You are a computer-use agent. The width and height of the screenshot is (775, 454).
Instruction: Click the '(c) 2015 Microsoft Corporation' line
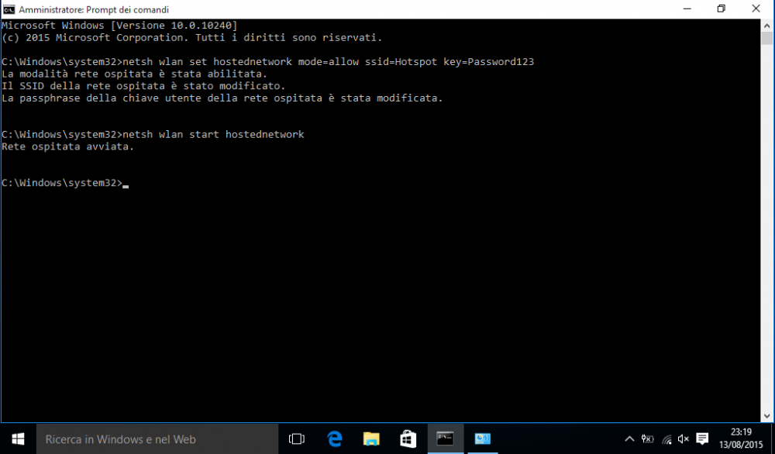[x=191, y=37]
